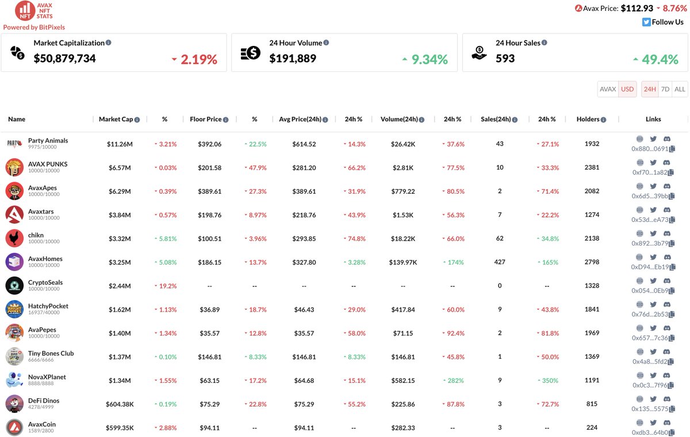This screenshot has height=437, width=690.
Task: Click contract address 0xD94...Eb19
Action: (650, 267)
